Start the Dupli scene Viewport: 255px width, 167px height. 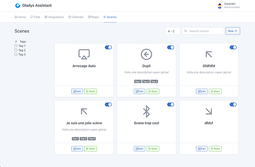pyautogui.click(x=153, y=91)
